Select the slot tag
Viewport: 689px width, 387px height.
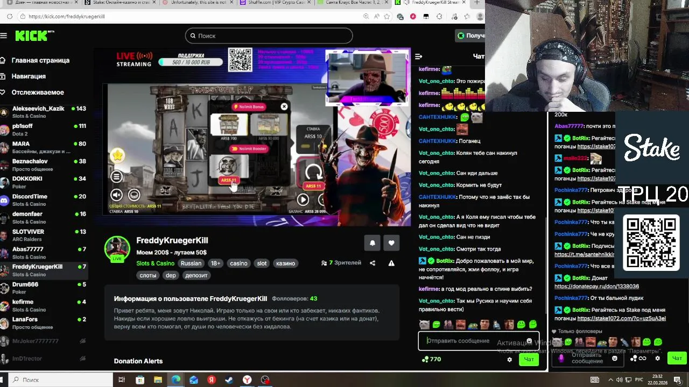[262, 263]
